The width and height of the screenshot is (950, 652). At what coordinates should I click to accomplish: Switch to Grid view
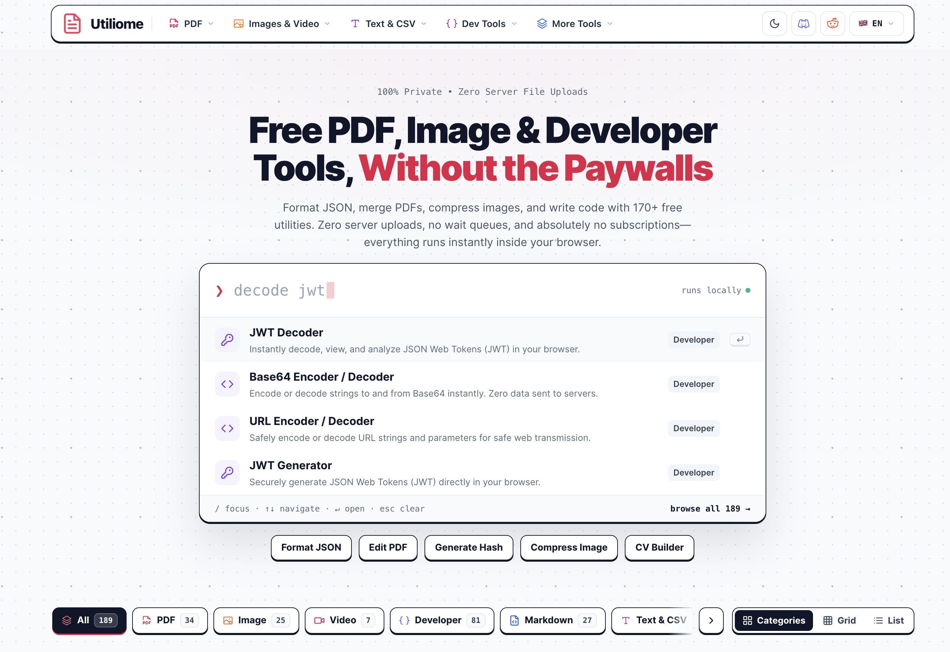[x=839, y=621]
